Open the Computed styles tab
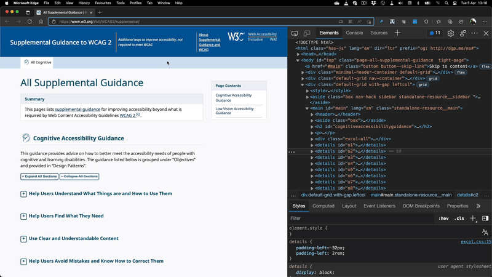The height and width of the screenshot is (277, 492). coord(323,206)
